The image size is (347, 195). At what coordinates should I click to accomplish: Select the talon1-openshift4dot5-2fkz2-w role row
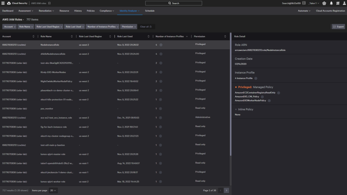coord(115,164)
